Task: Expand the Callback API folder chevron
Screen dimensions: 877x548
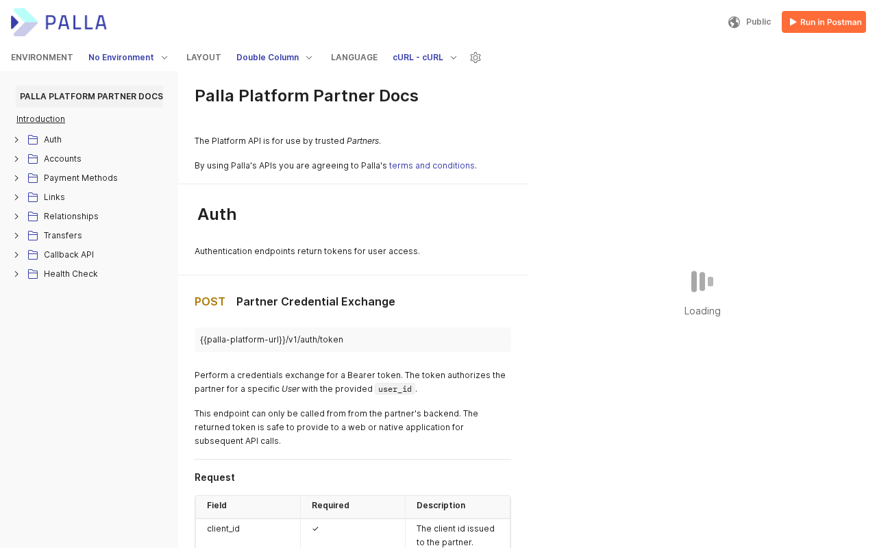Action: (x=16, y=255)
